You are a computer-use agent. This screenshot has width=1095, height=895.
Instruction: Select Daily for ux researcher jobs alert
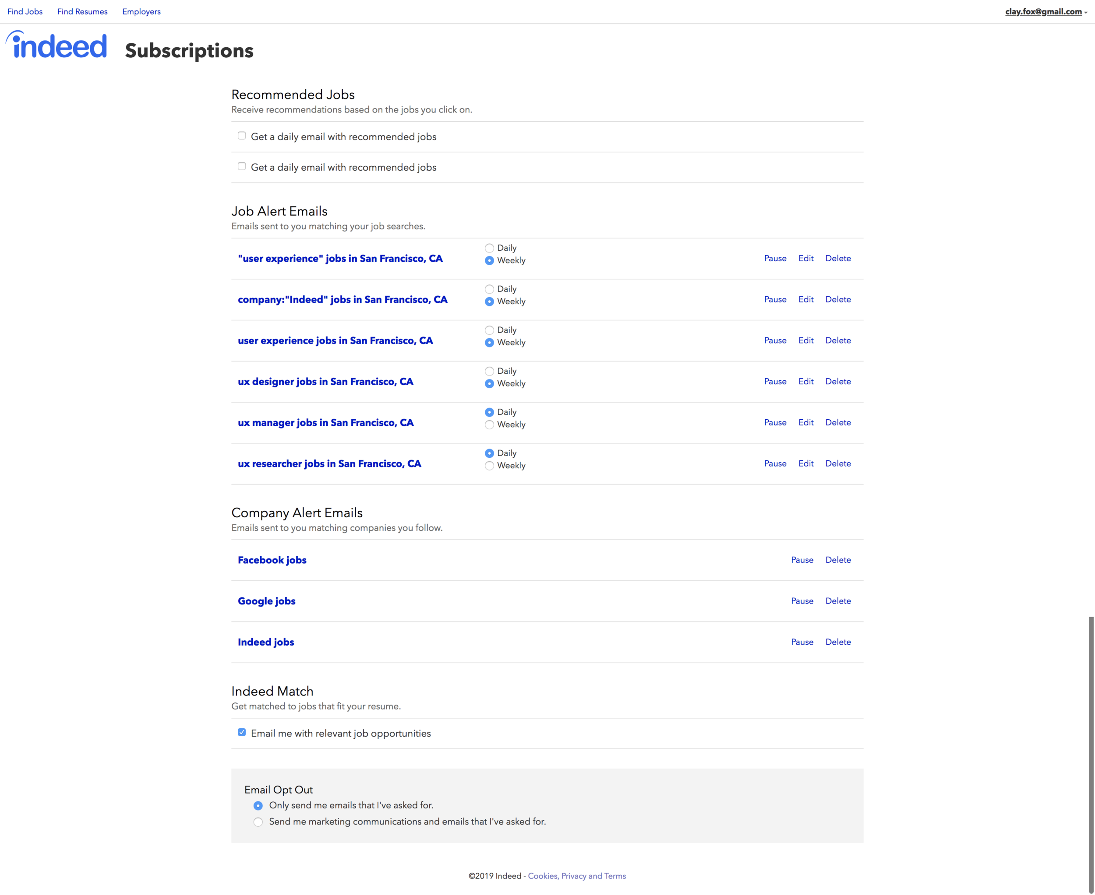point(489,453)
